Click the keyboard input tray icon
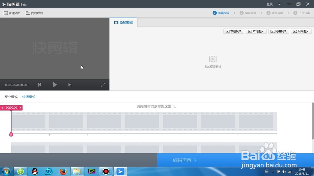 click(x=267, y=171)
